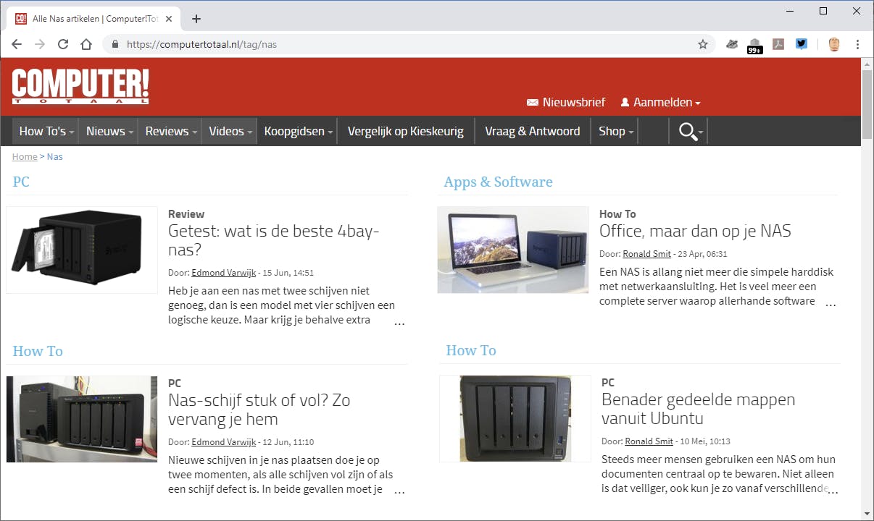Expand the How To's menu
This screenshot has width=874, height=521.
point(47,131)
